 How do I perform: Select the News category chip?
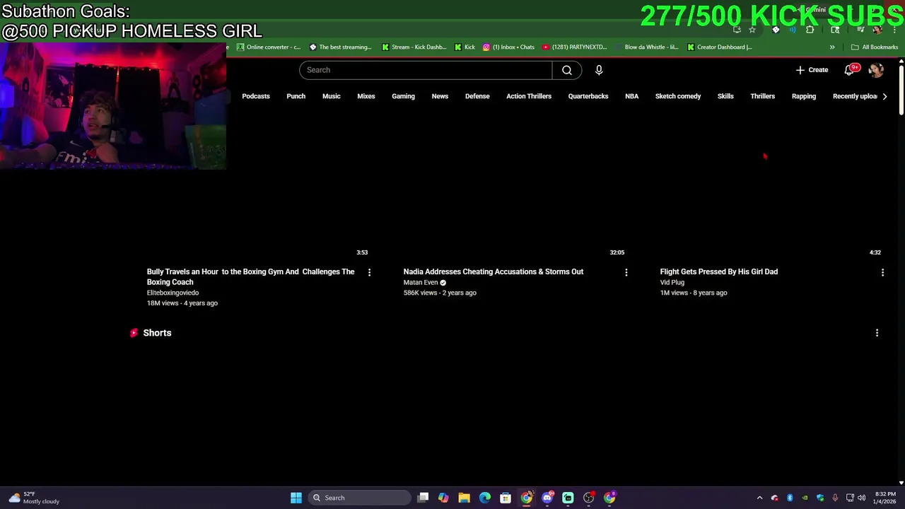(440, 96)
